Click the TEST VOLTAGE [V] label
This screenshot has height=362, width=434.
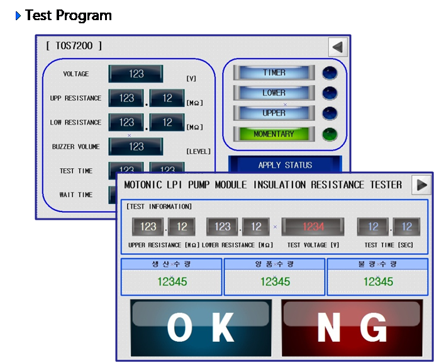(313, 245)
